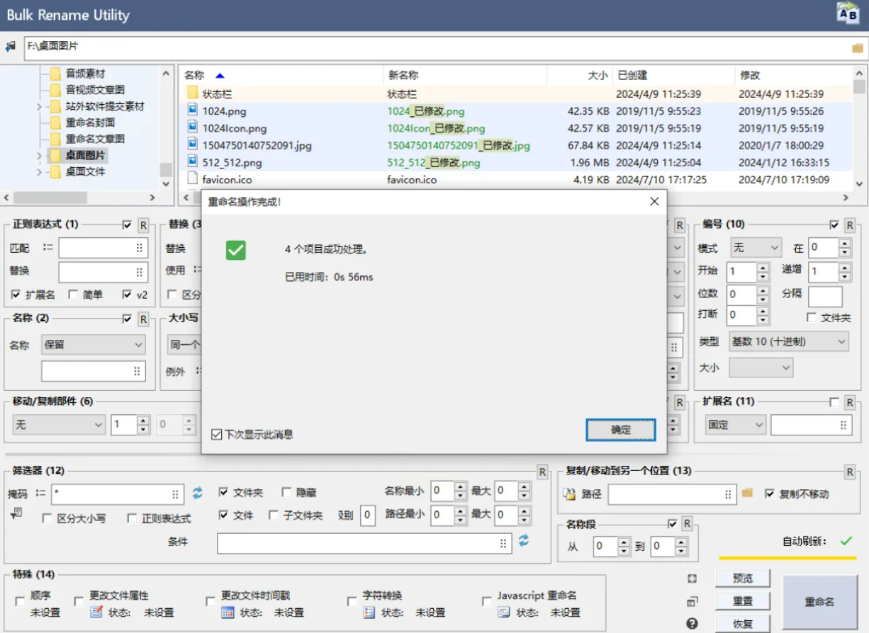
Task: Click the browse folder icon in the path bar
Action: tap(858, 47)
